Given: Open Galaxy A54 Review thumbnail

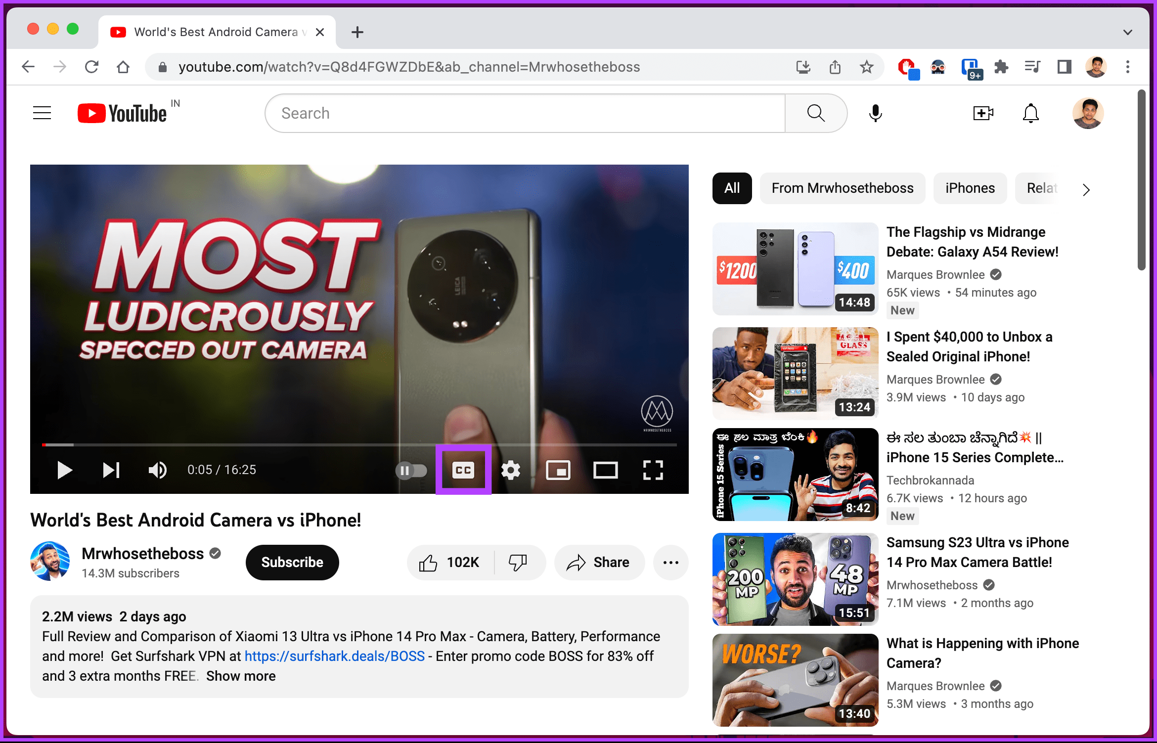Looking at the screenshot, I should [795, 269].
